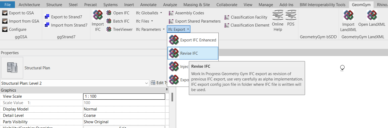
Task: Open the TreeViewer tool
Action: [119, 29]
